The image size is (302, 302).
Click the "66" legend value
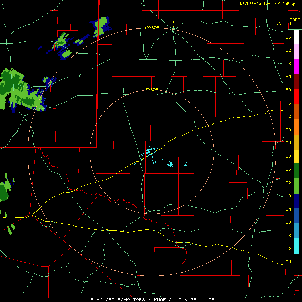[x=288, y=37]
